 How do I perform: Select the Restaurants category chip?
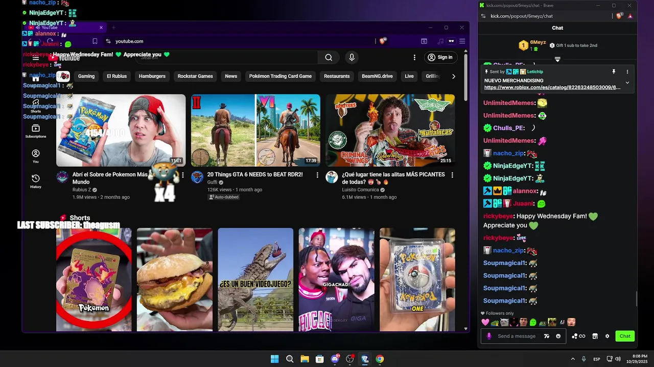point(337,76)
